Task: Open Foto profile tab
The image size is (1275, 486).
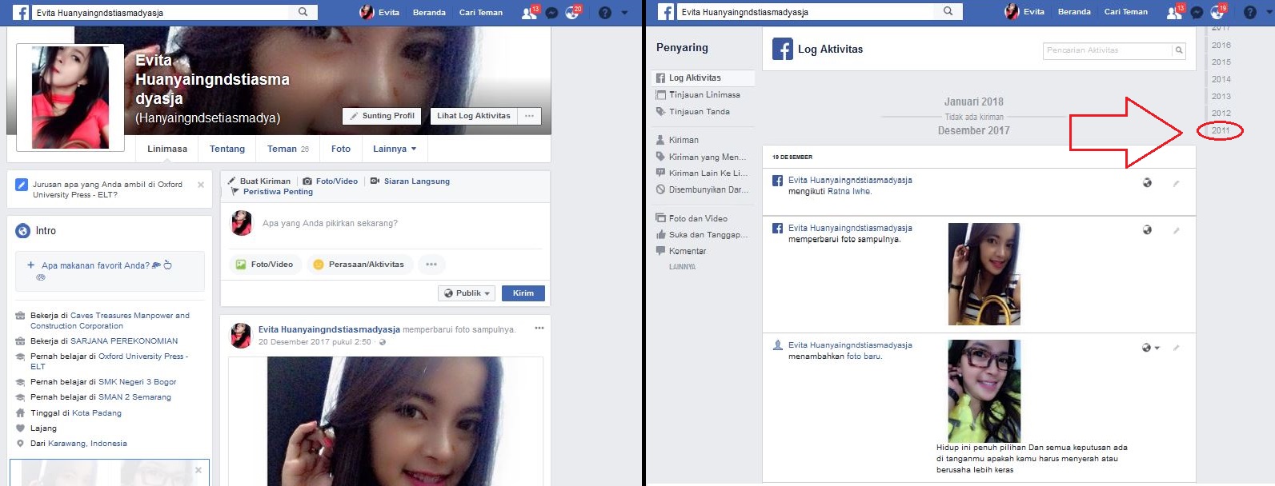Action: [x=341, y=149]
